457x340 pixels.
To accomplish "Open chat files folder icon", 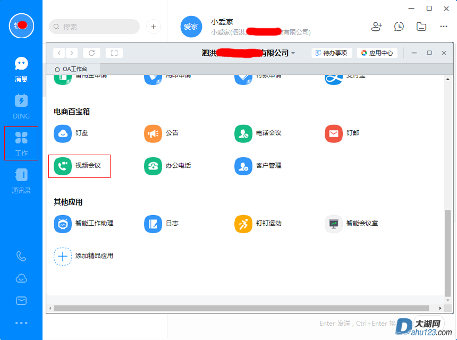I will (x=421, y=27).
